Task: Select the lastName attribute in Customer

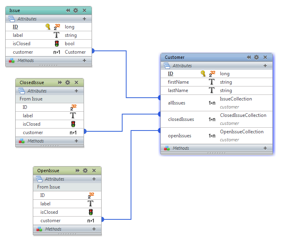Action: coord(178,90)
